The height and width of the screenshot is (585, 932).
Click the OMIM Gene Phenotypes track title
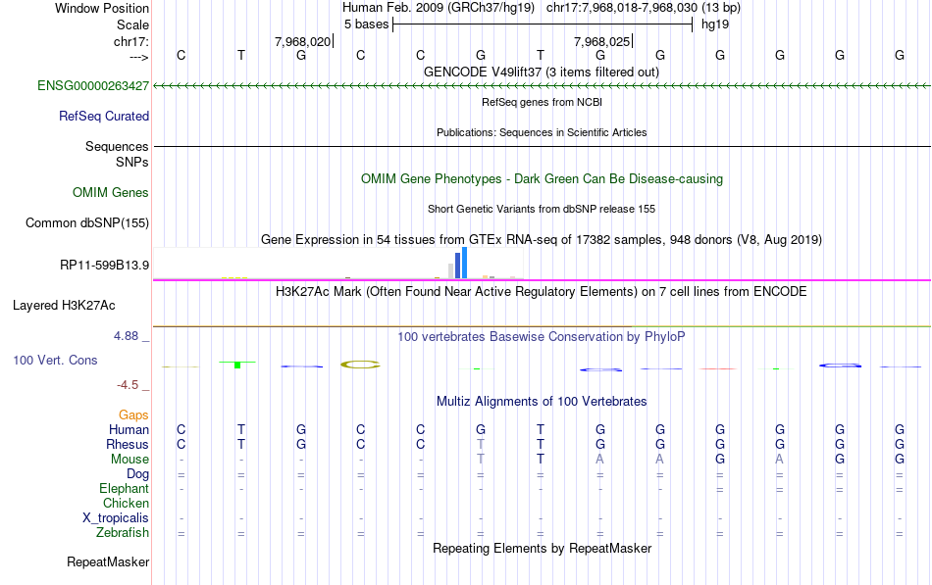pyautogui.click(x=542, y=179)
